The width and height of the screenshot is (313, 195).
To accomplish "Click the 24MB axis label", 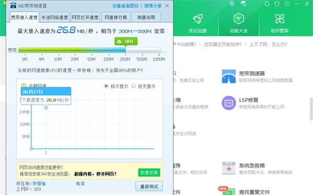I will [25, 112].
